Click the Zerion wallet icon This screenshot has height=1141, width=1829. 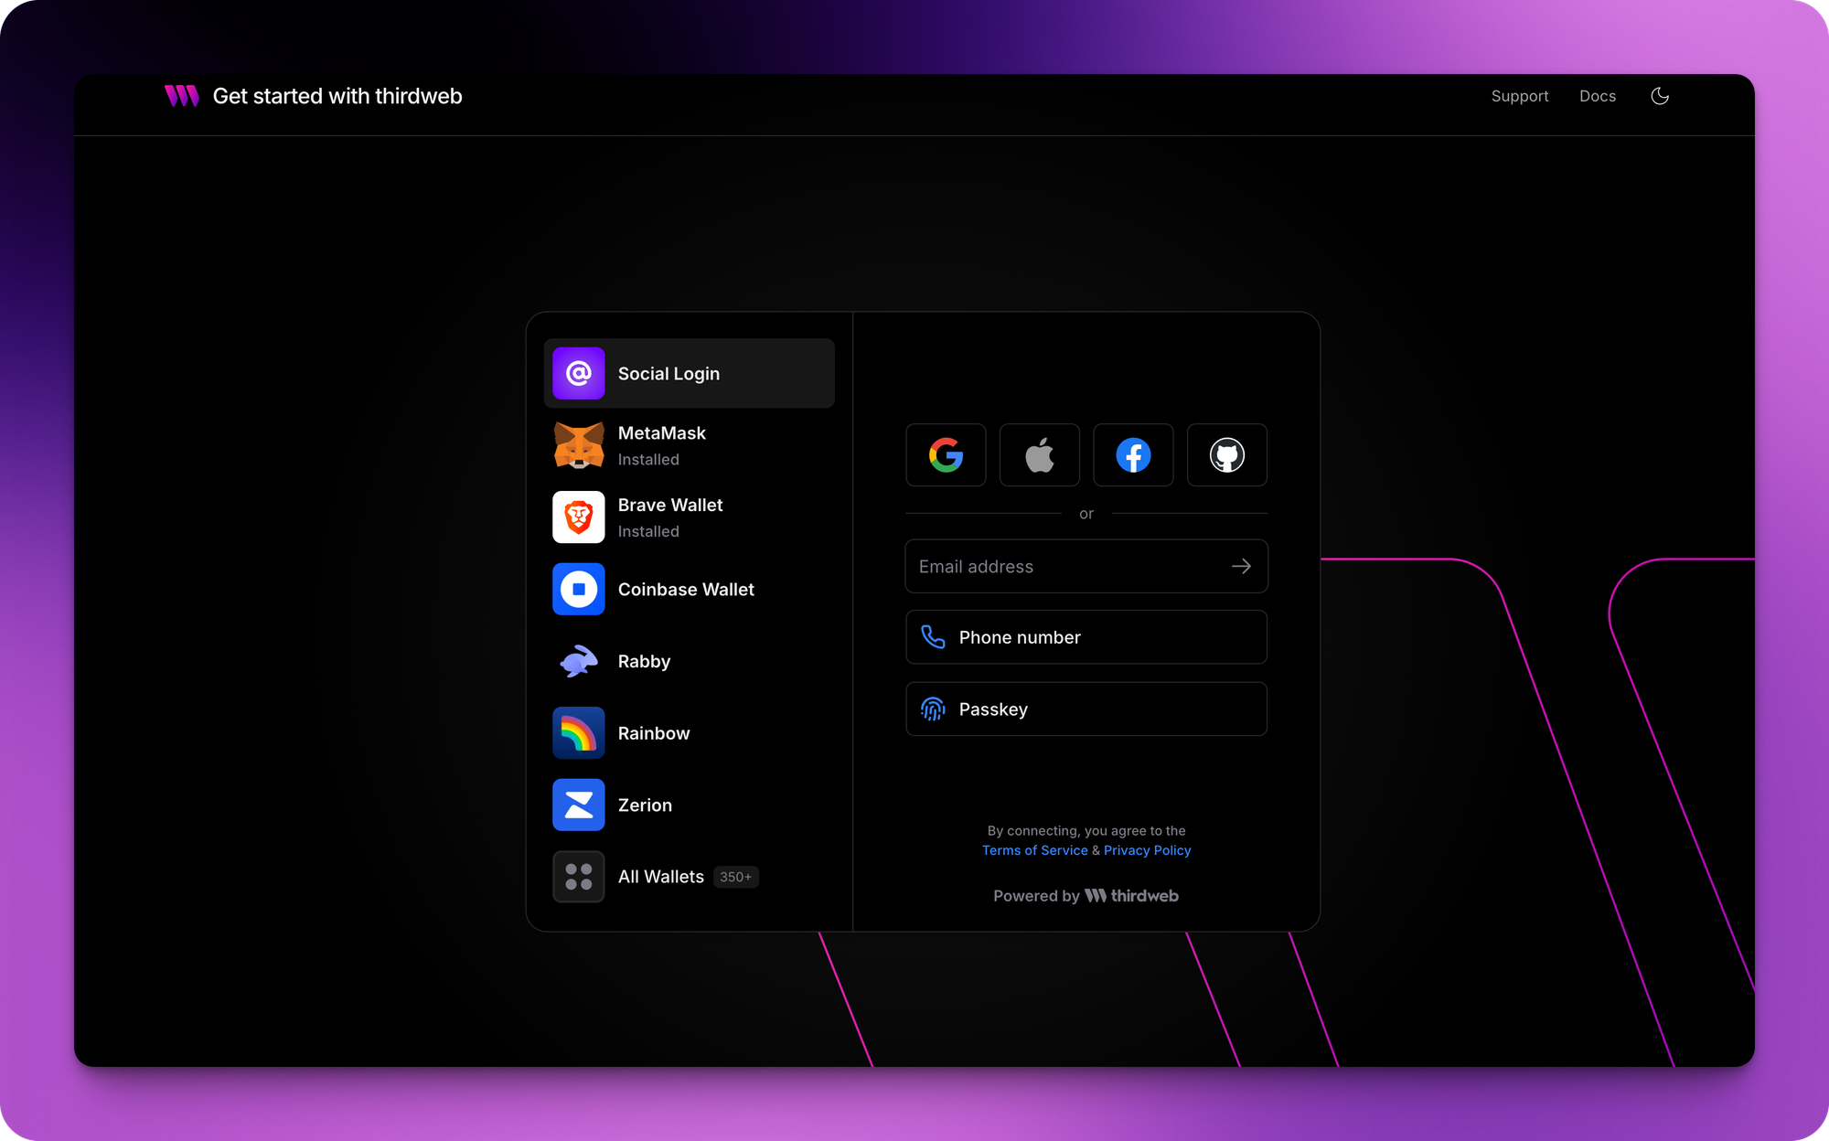(x=578, y=805)
